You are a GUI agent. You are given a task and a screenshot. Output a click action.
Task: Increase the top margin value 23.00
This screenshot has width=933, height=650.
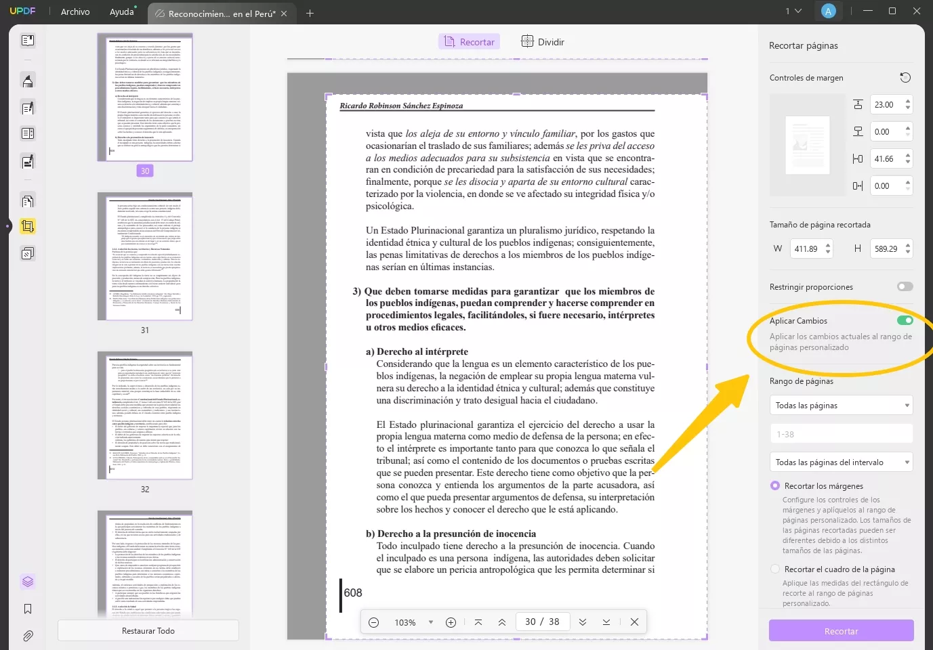pos(908,101)
